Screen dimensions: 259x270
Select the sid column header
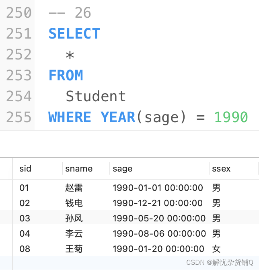25,168
